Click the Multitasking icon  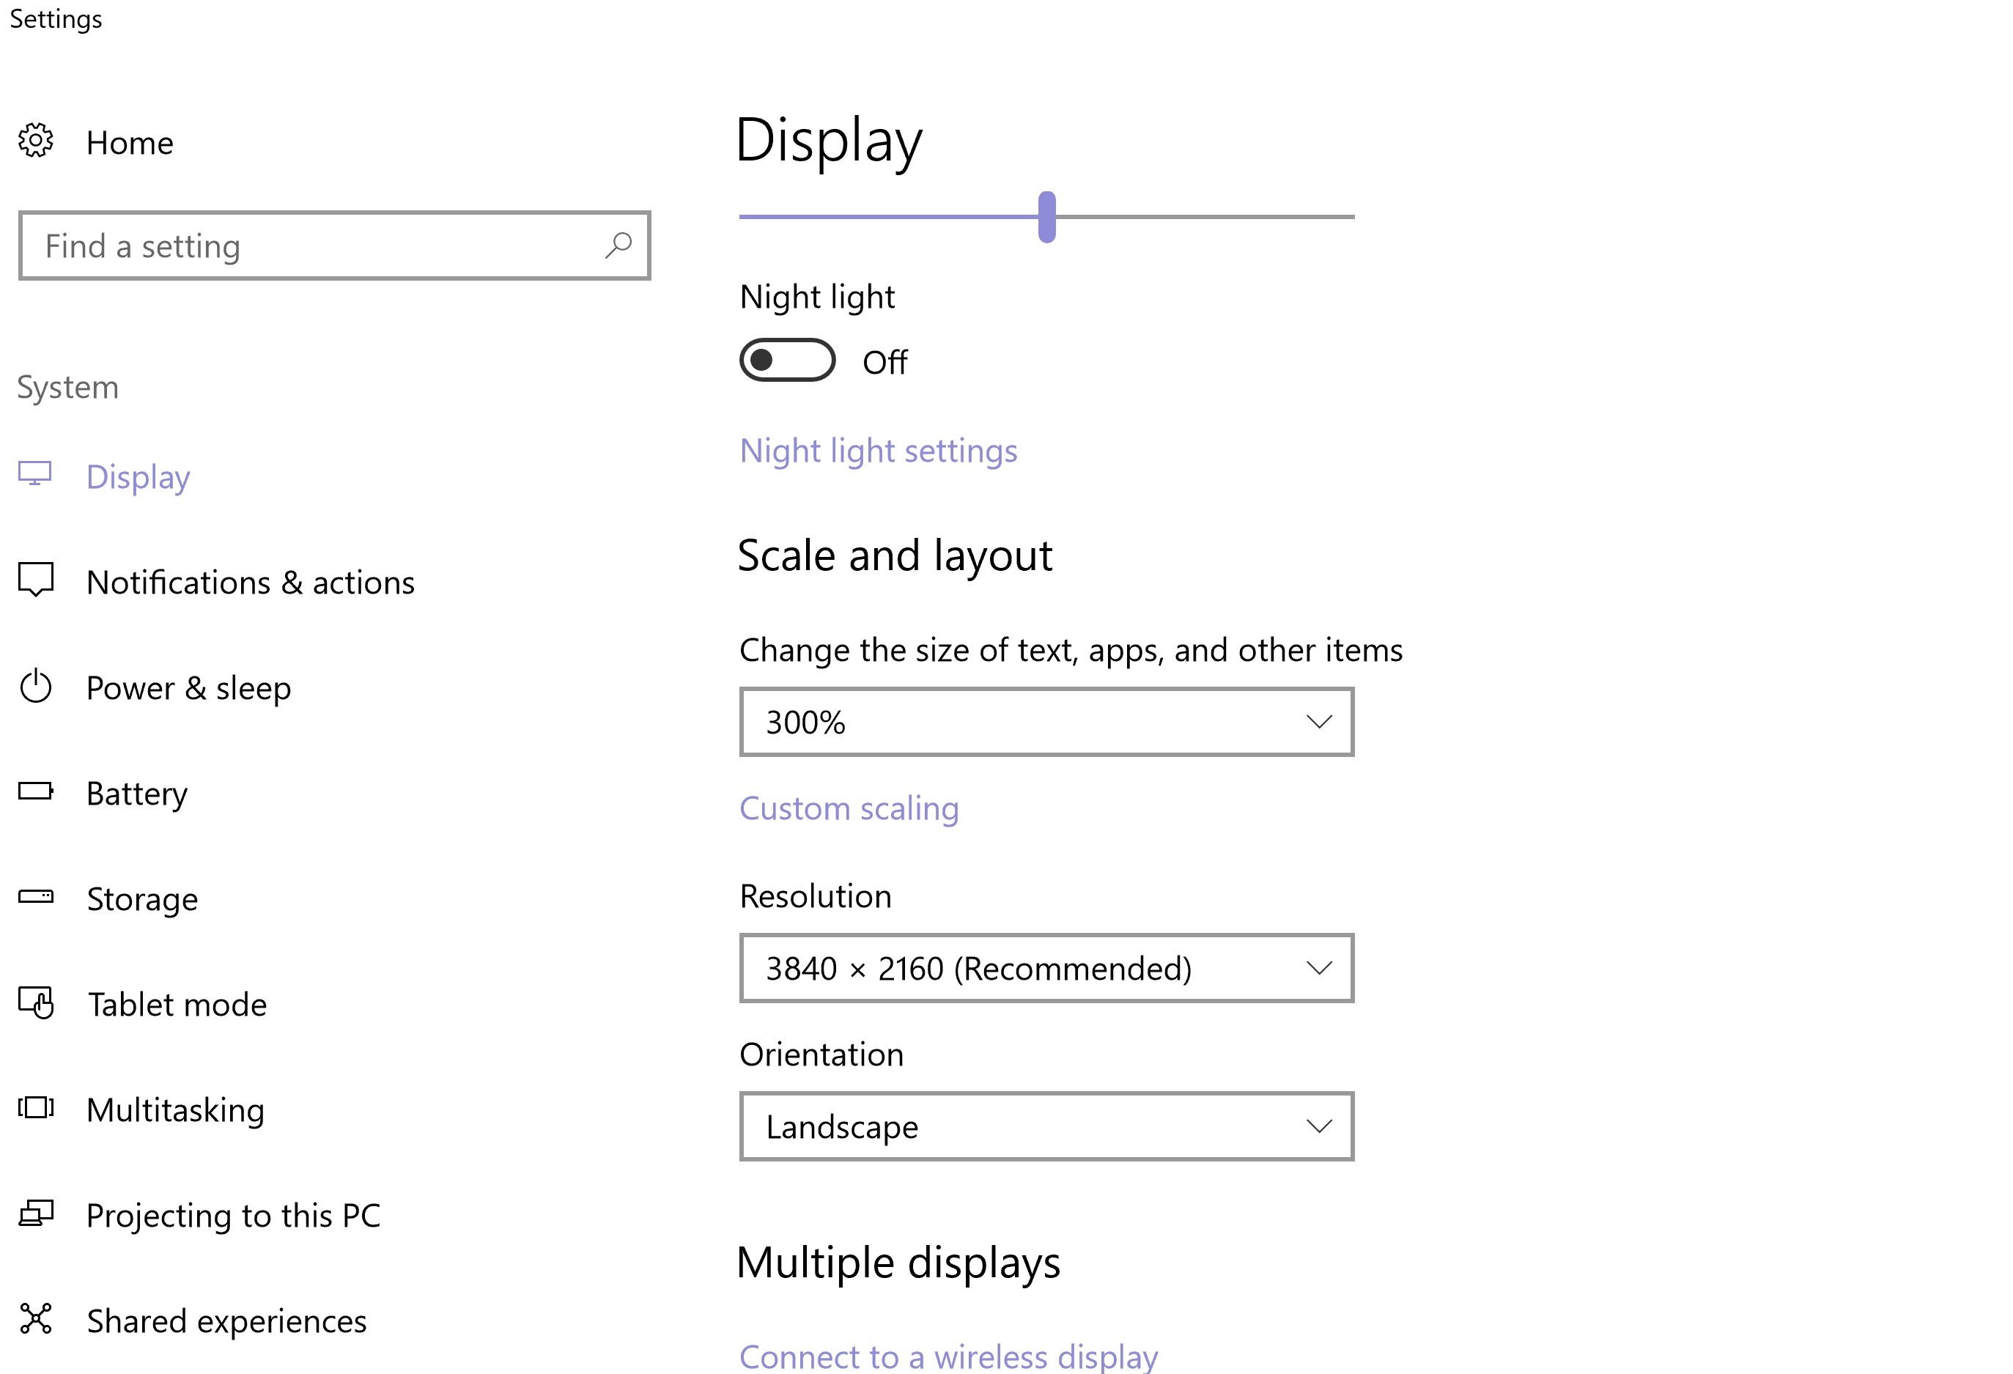pyautogui.click(x=35, y=1108)
